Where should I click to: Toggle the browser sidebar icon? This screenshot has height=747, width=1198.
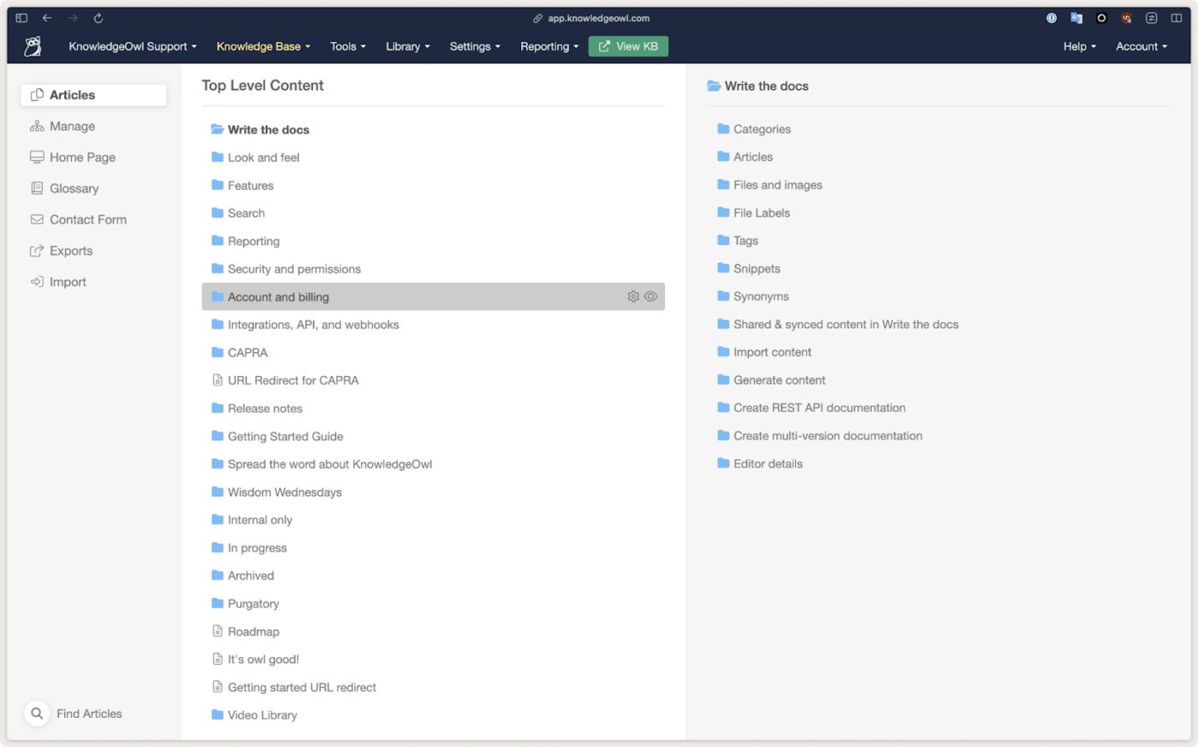click(x=21, y=18)
